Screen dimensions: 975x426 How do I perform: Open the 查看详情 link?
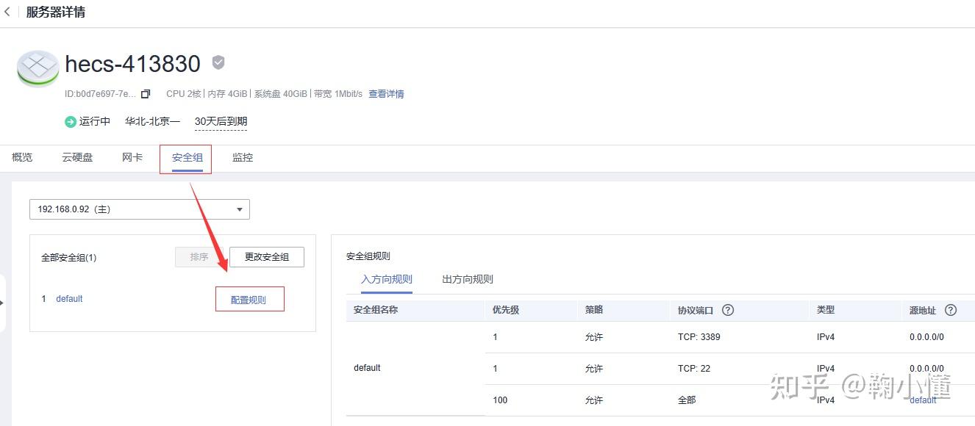pyautogui.click(x=386, y=94)
